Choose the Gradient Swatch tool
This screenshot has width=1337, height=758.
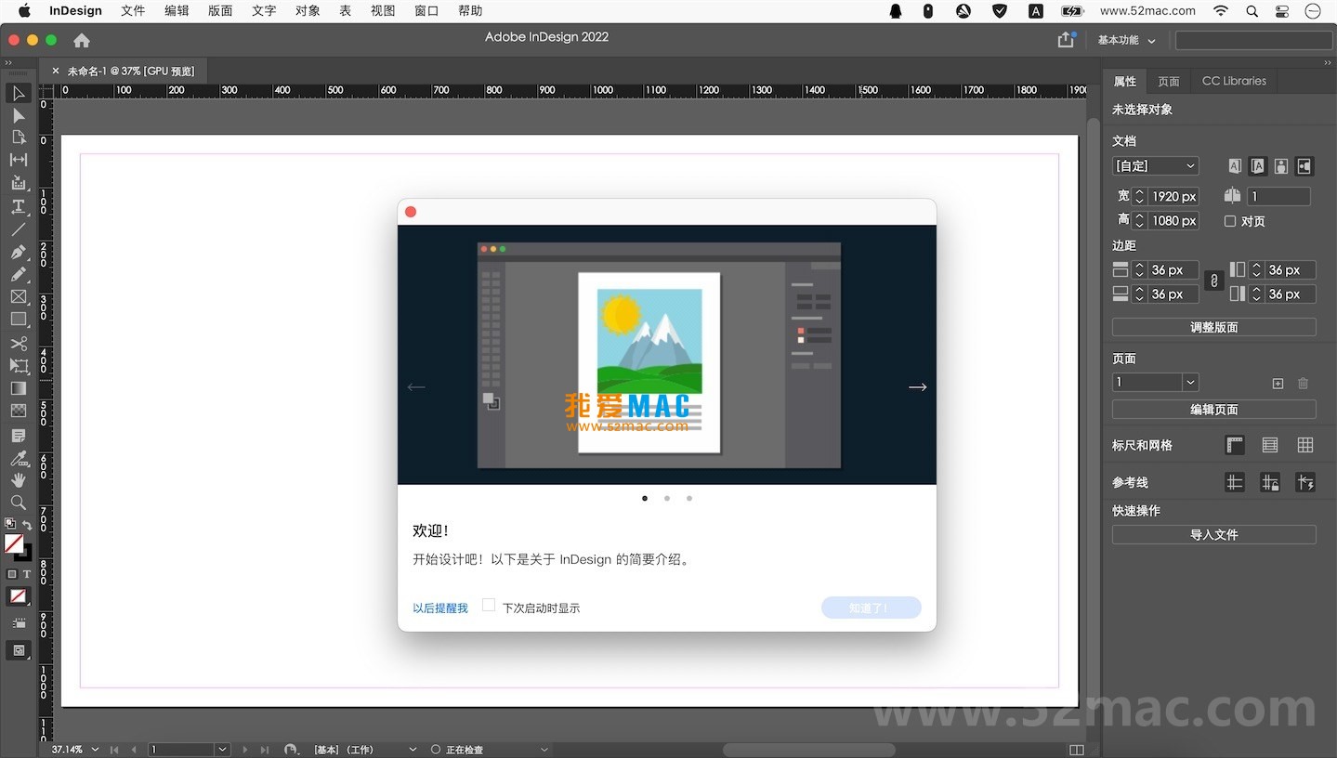click(x=19, y=388)
